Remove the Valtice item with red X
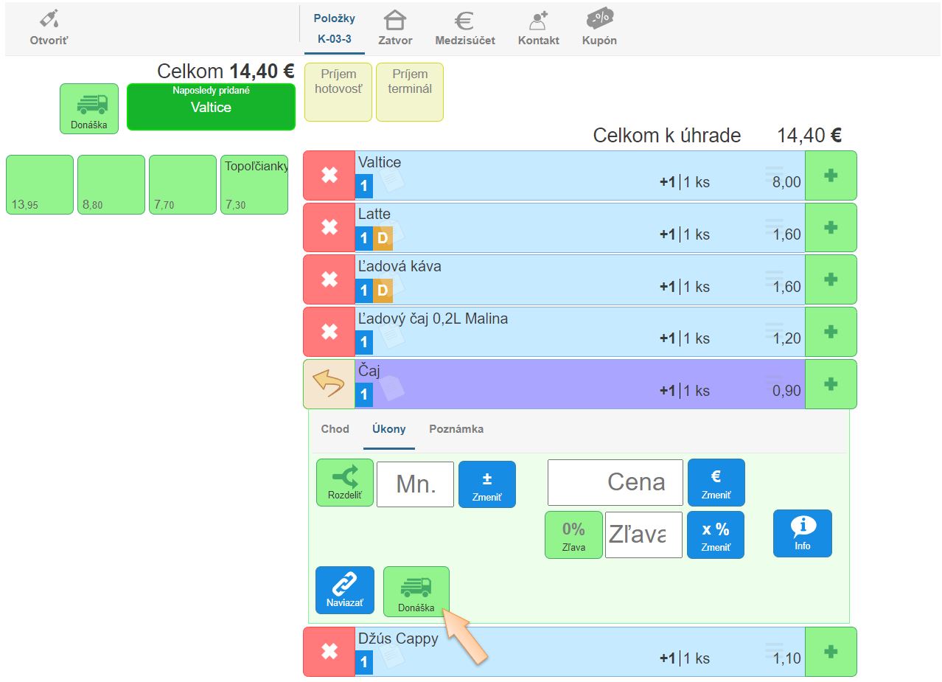The height and width of the screenshot is (682, 942). pyautogui.click(x=329, y=175)
